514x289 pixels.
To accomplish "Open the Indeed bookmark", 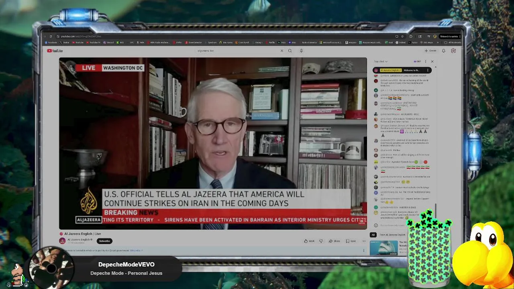I will pos(400,43).
